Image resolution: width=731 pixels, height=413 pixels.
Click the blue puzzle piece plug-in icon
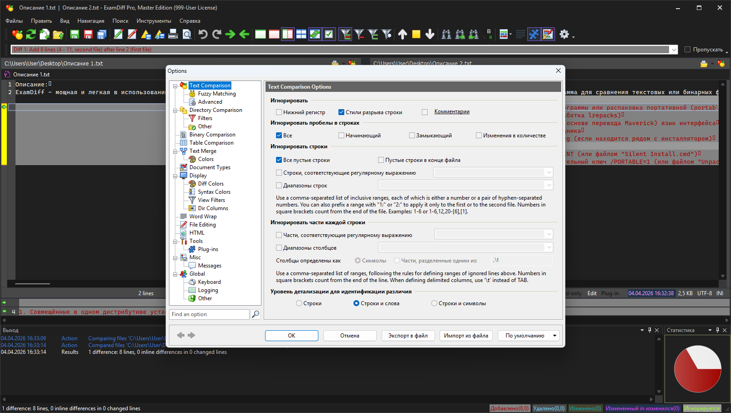coord(534,34)
